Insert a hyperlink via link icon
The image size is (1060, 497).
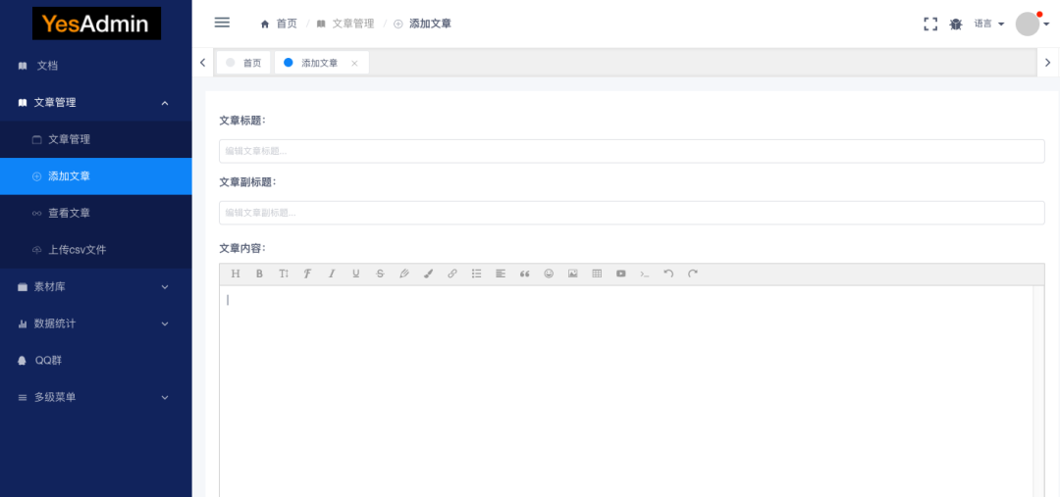coord(452,273)
